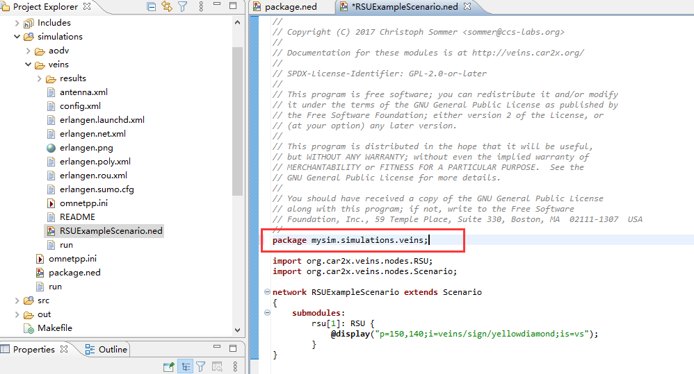Close the Project Explorer tab
This screenshot has width=694, height=374.
coord(87,6)
